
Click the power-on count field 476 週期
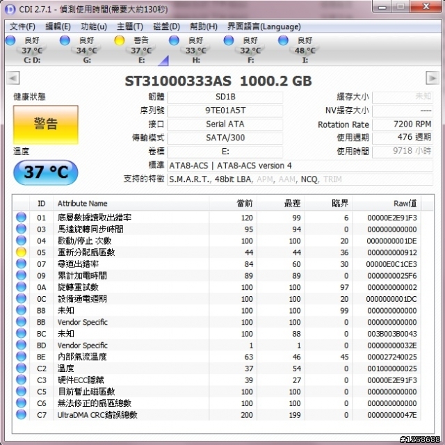[x=403, y=138]
